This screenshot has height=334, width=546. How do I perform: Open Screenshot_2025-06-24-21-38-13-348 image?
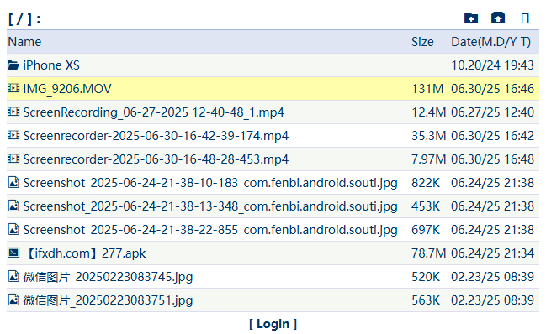click(x=210, y=206)
